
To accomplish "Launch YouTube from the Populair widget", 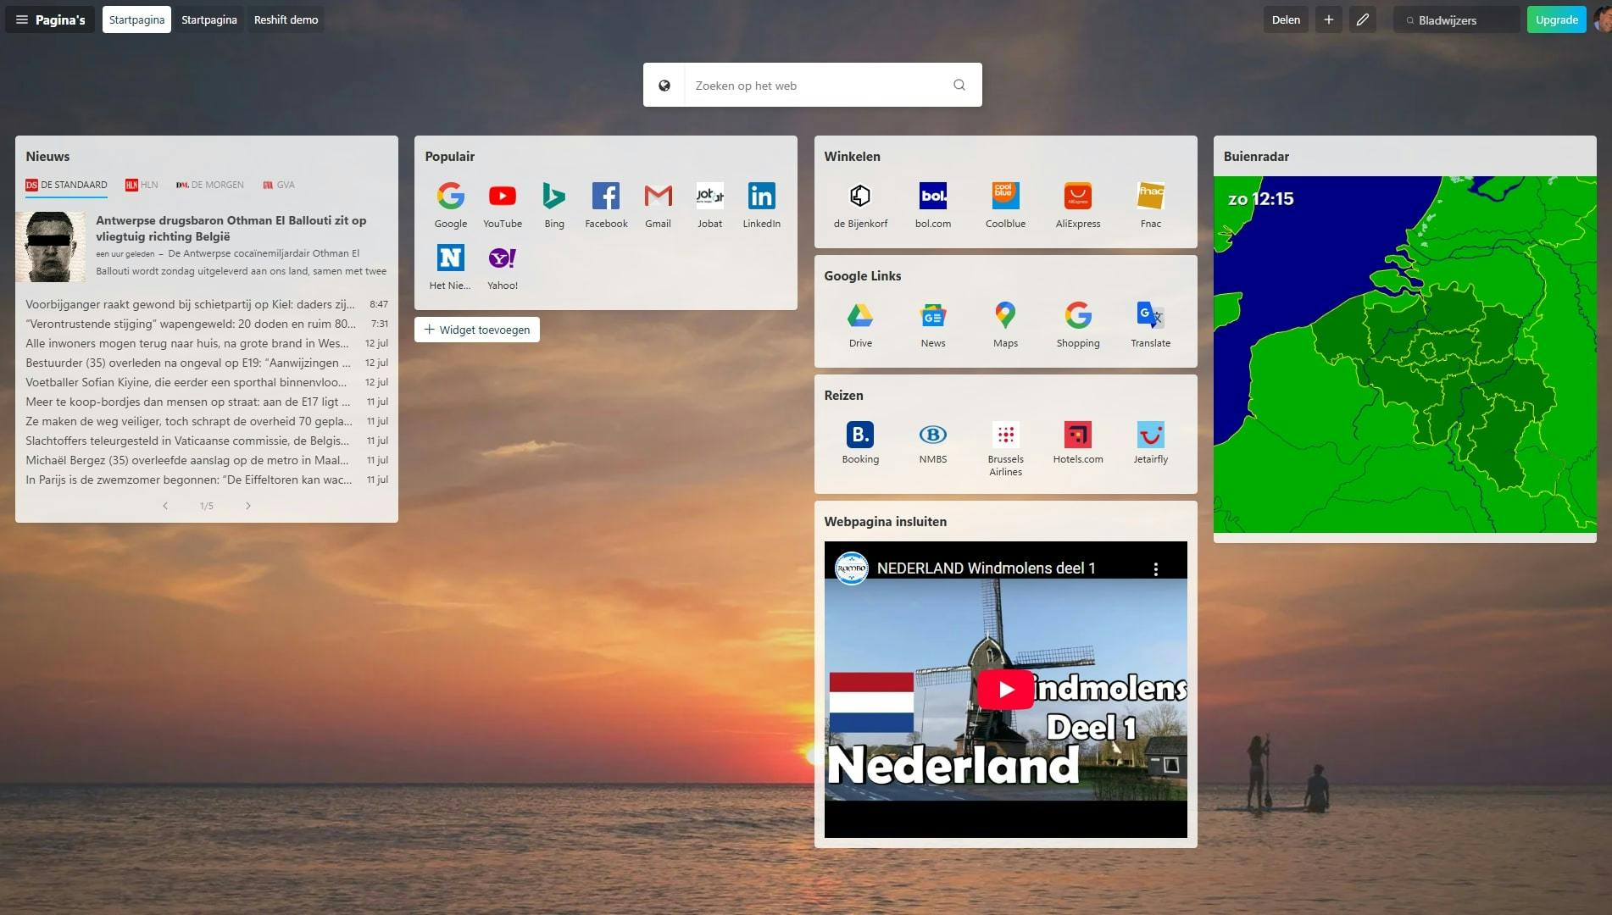I will [x=503, y=203].
